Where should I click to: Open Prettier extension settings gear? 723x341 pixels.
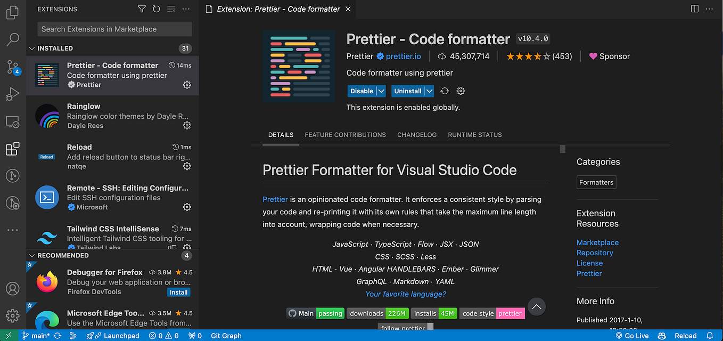coord(460,91)
